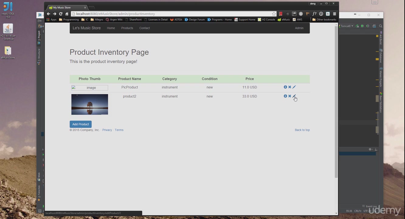
Task: Open the Database side tab in IntelliJ
Action: point(381,56)
